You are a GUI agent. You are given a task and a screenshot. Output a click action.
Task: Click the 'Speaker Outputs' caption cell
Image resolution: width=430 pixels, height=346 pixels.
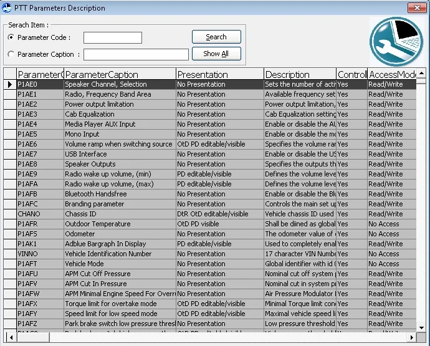(x=120, y=164)
